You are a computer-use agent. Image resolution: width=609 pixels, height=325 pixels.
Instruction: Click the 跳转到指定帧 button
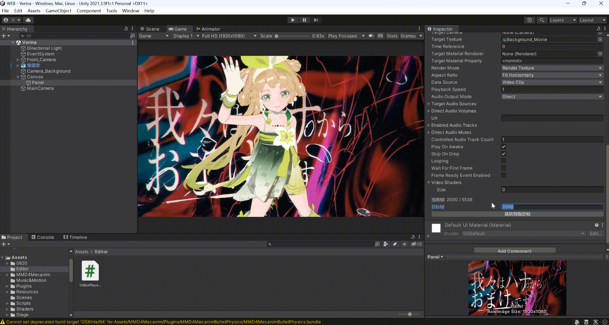(517, 214)
